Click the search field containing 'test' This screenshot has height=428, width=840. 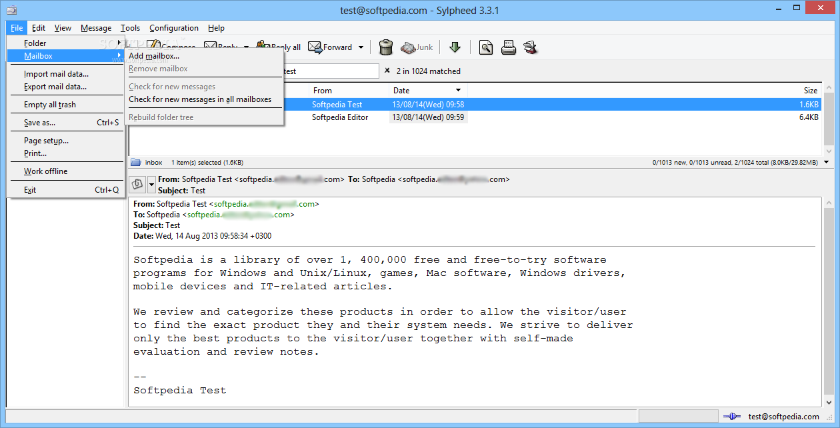click(x=331, y=71)
